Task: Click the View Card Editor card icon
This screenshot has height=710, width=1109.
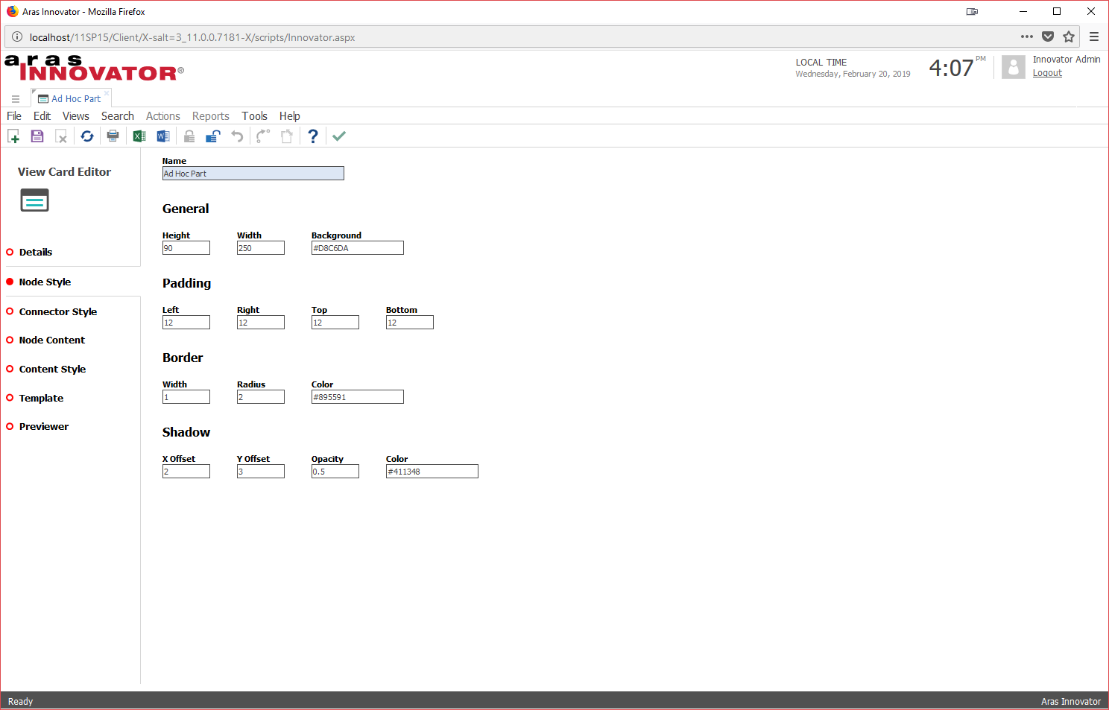Action: (34, 200)
